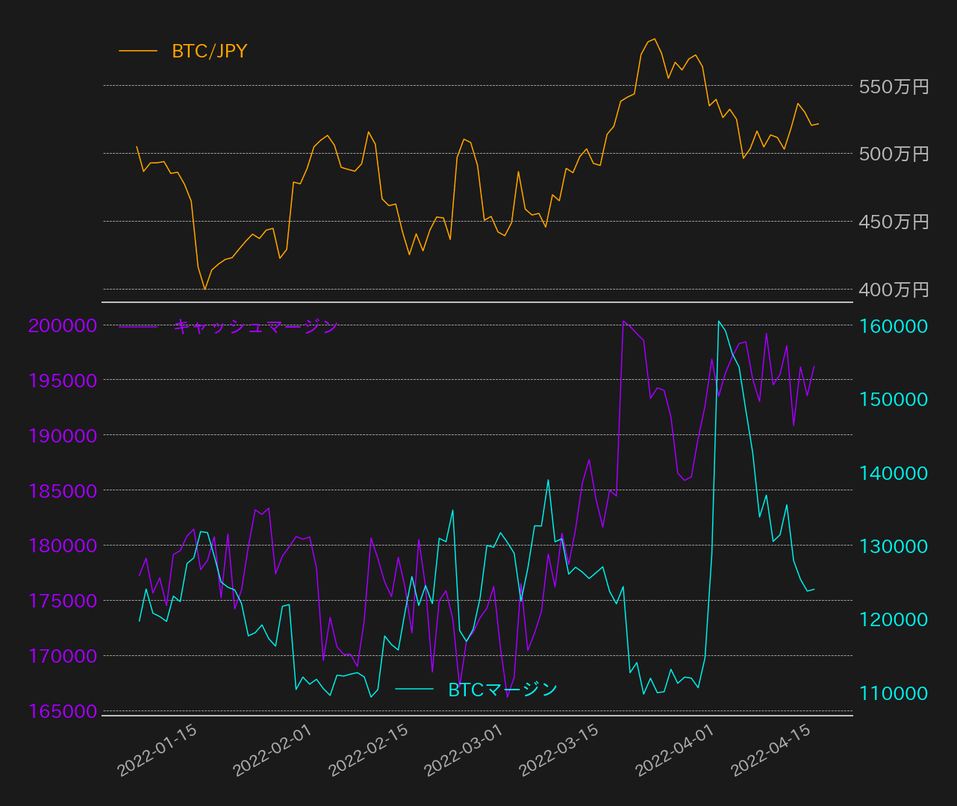Click the cyan 110000 axis value
957x806 pixels.
[x=894, y=693]
